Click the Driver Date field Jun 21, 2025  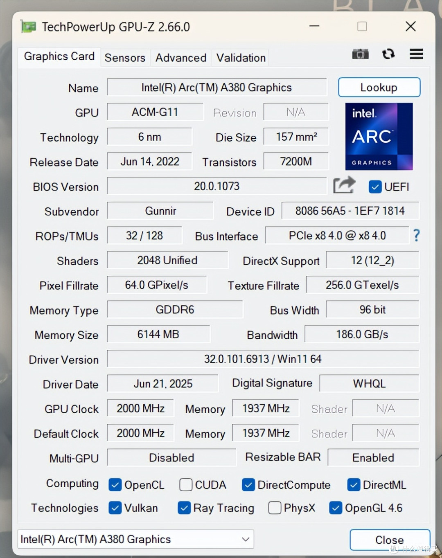pyautogui.click(x=163, y=383)
